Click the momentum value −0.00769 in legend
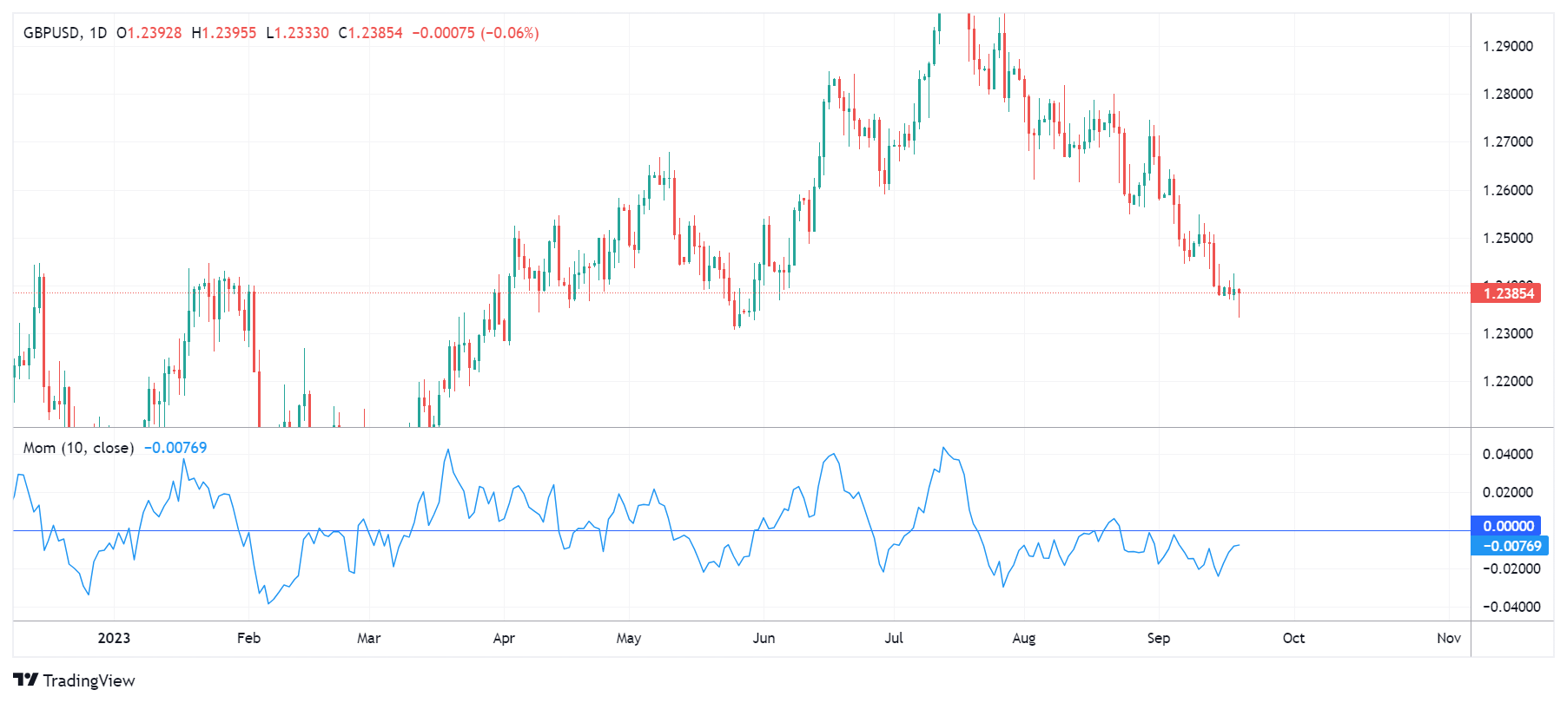Viewport: 1567px width, 703px height. pyautogui.click(x=175, y=448)
